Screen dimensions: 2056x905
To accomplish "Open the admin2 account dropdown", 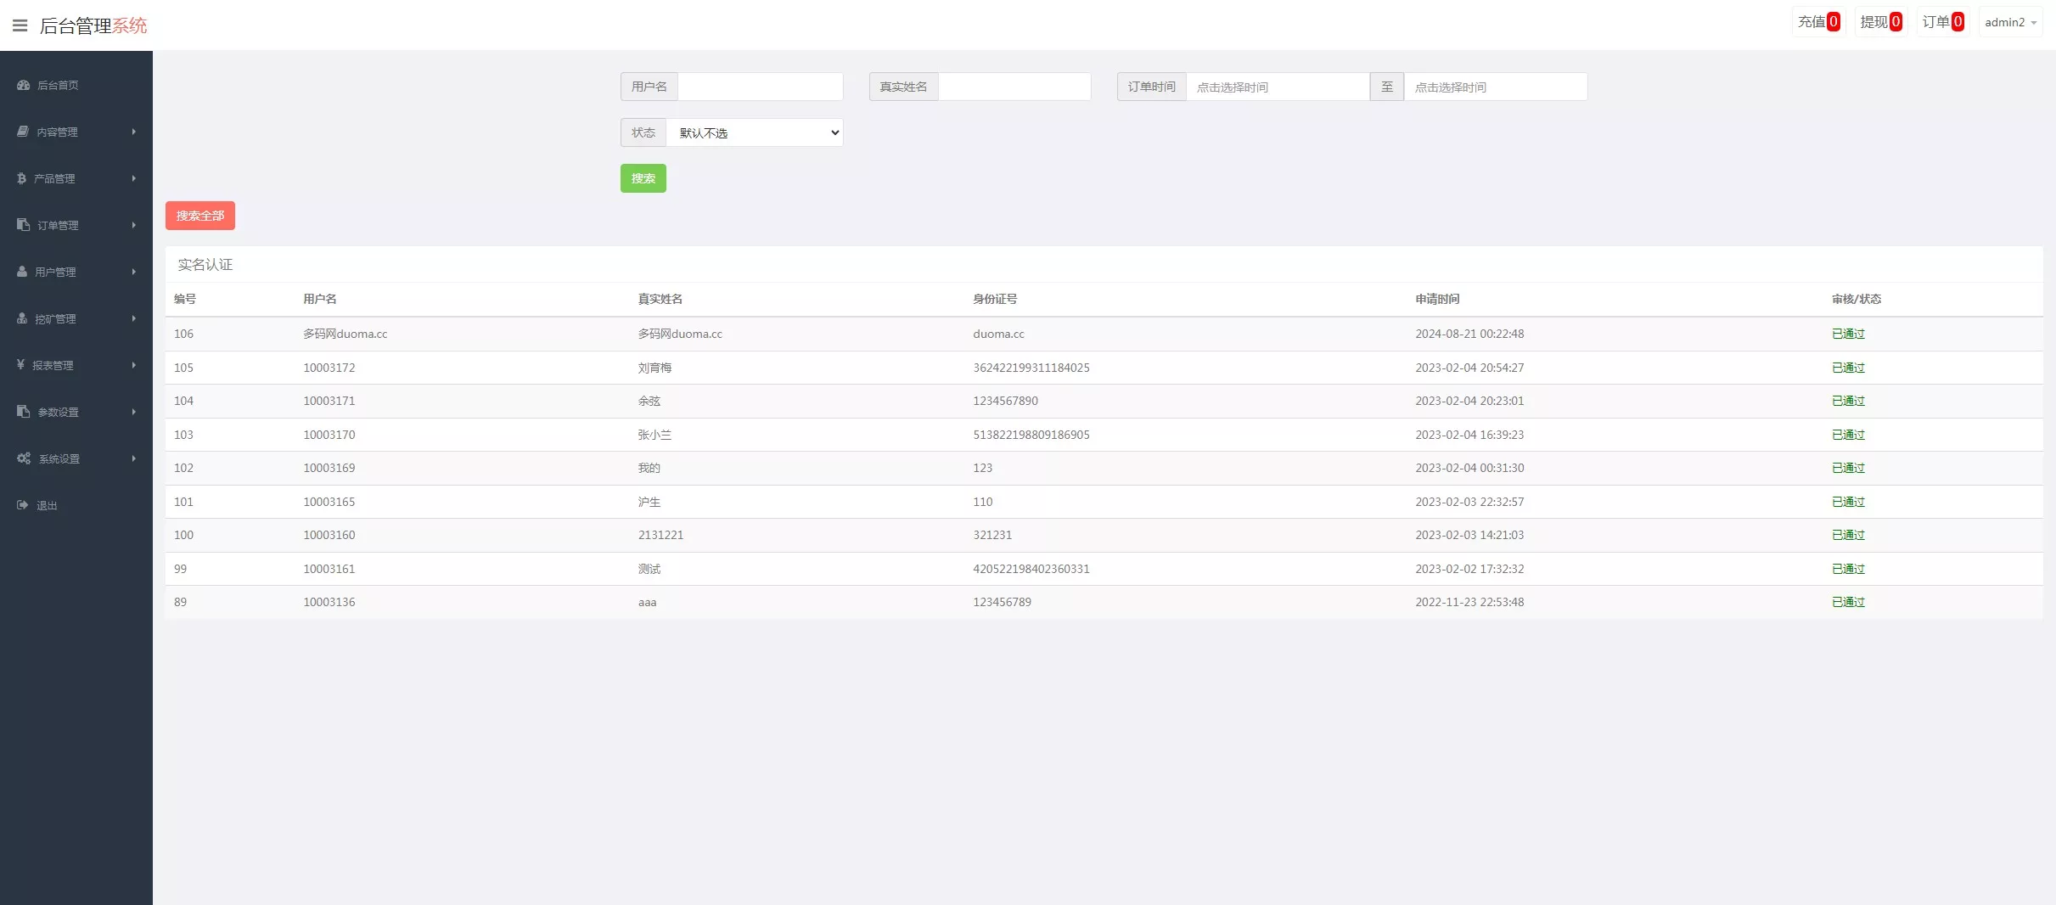I will tap(2009, 22).
